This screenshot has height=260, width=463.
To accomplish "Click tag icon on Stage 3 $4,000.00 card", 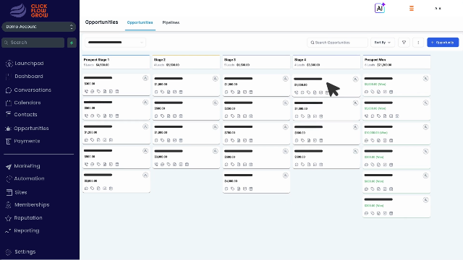I will [x=232, y=188].
